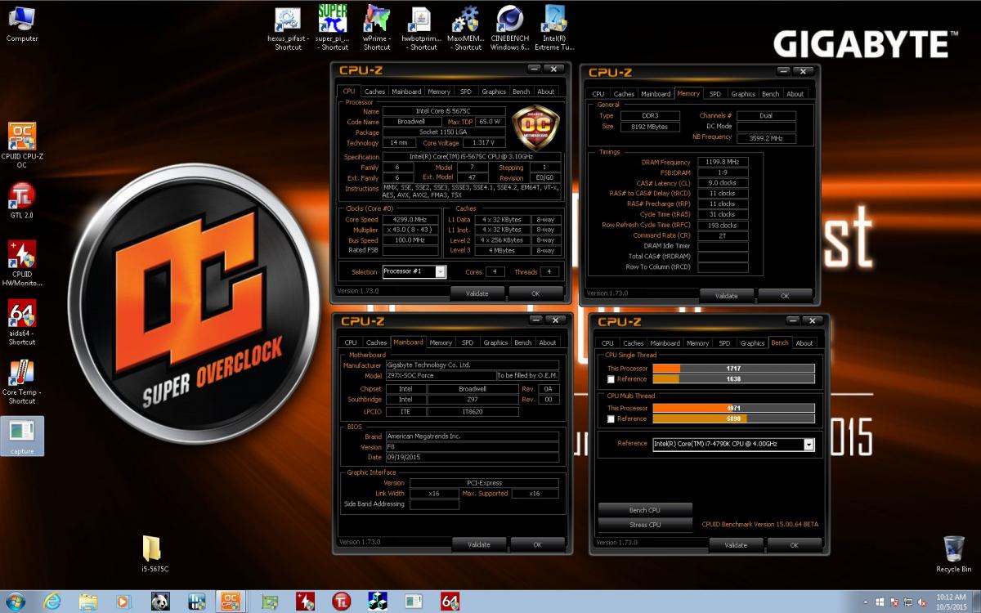Screen dimensions: 981x613
Task: Open the Recycle Bin
Action: pos(954,554)
